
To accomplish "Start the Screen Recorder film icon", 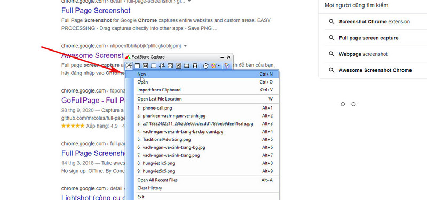I will pos(195,65).
